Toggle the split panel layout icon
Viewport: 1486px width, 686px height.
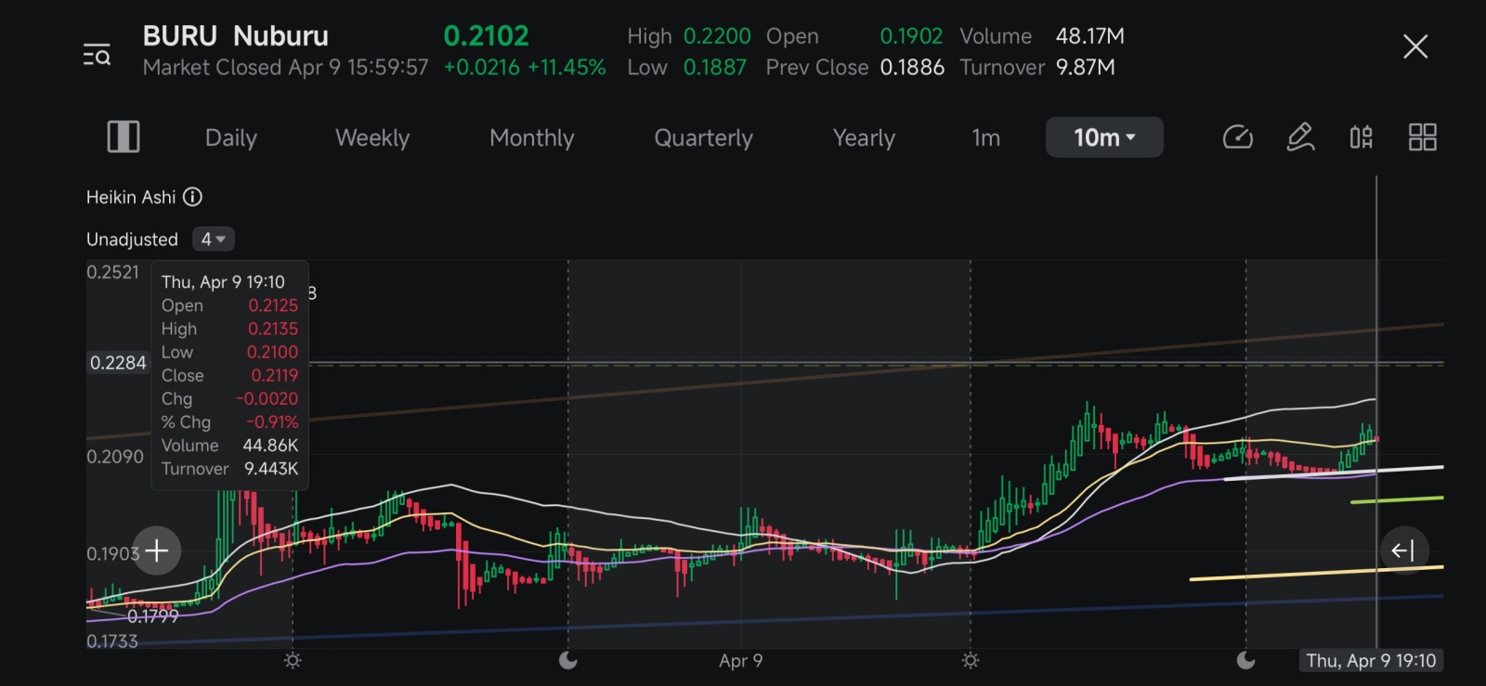coord(124,137)
